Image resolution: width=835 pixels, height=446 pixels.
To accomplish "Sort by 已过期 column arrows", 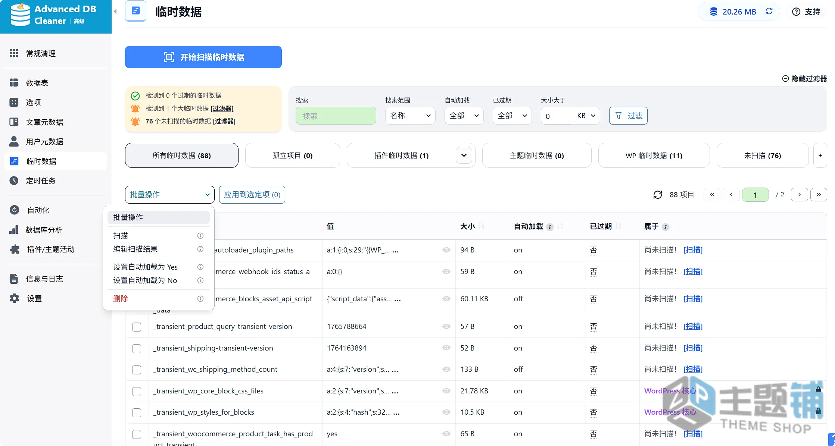I will (x=619, y=226).
